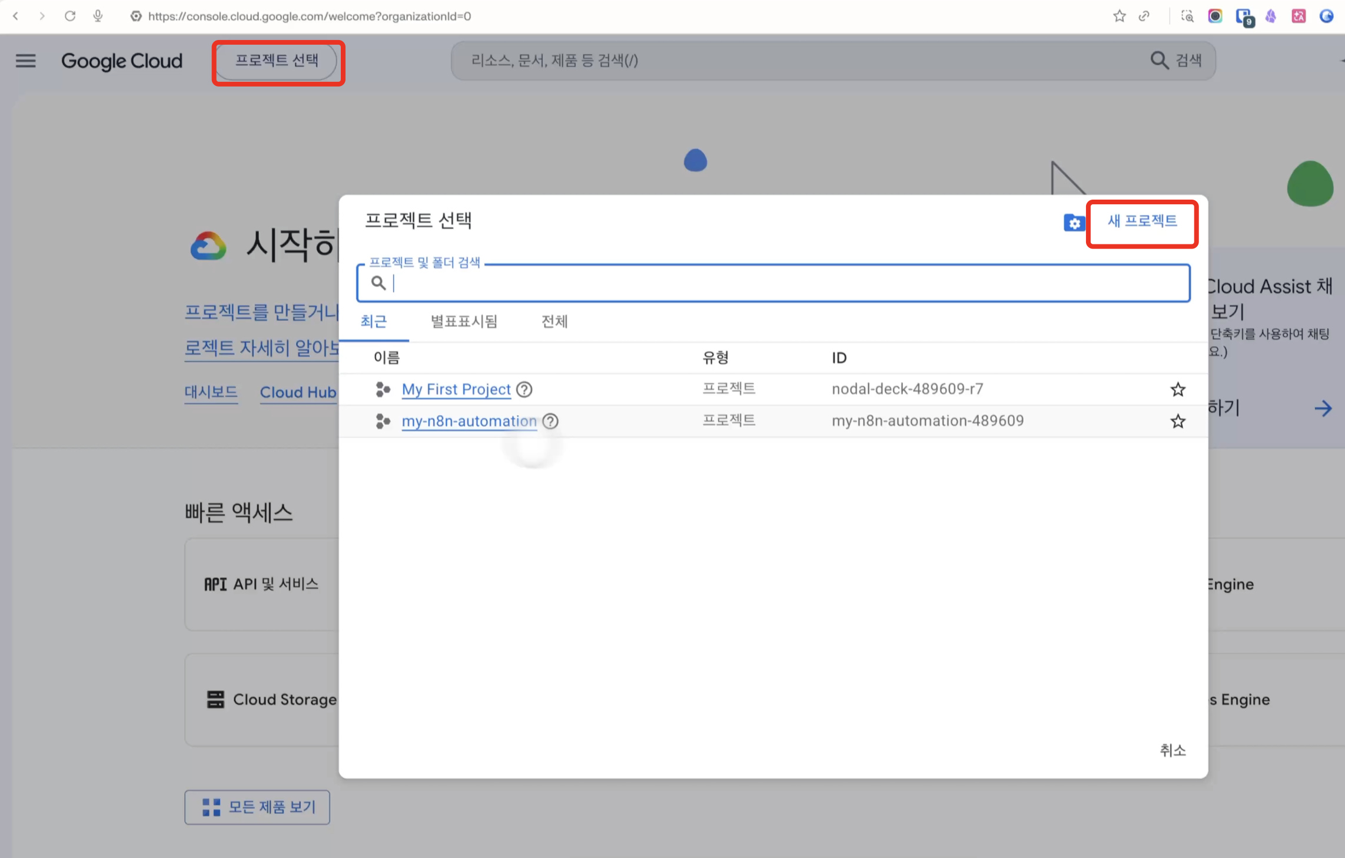This screenshot has height=858, width=1345.
Task: Click the Cloud Storage icon in its card
Action: point(215,700)
